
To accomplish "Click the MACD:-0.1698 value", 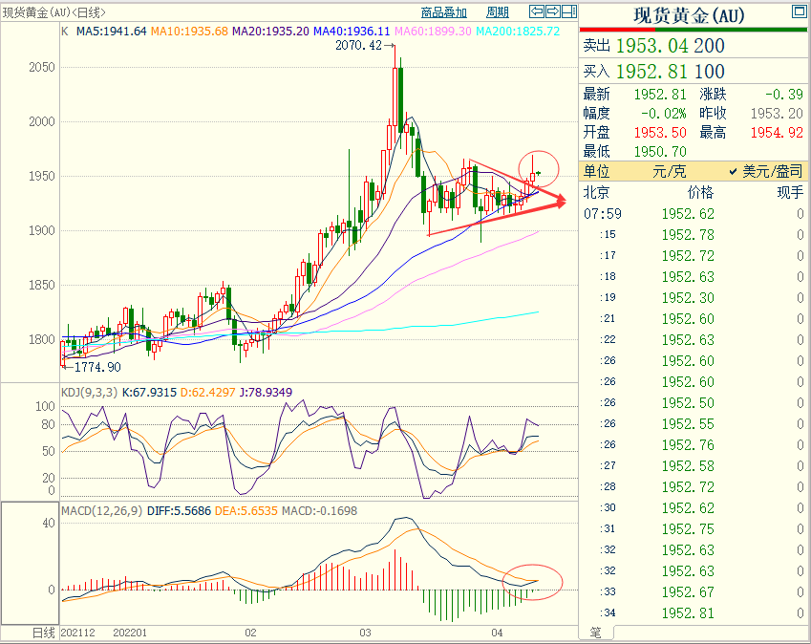I will (319, 511).
